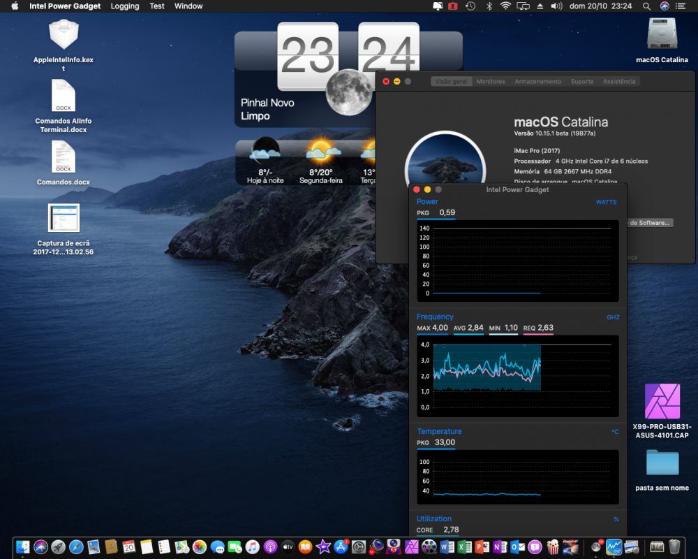Open Books icon in the dock
The height and width of the screenshot is (559, 698).
[x=306, y=546]
